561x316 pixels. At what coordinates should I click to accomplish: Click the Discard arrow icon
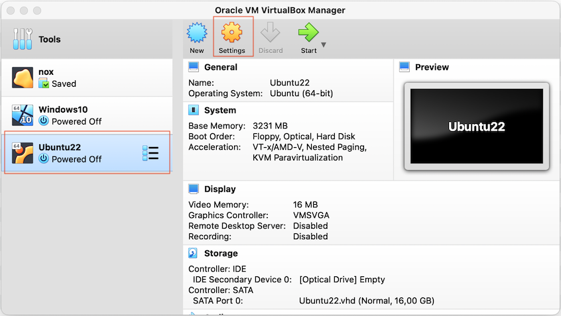point(270,32)
